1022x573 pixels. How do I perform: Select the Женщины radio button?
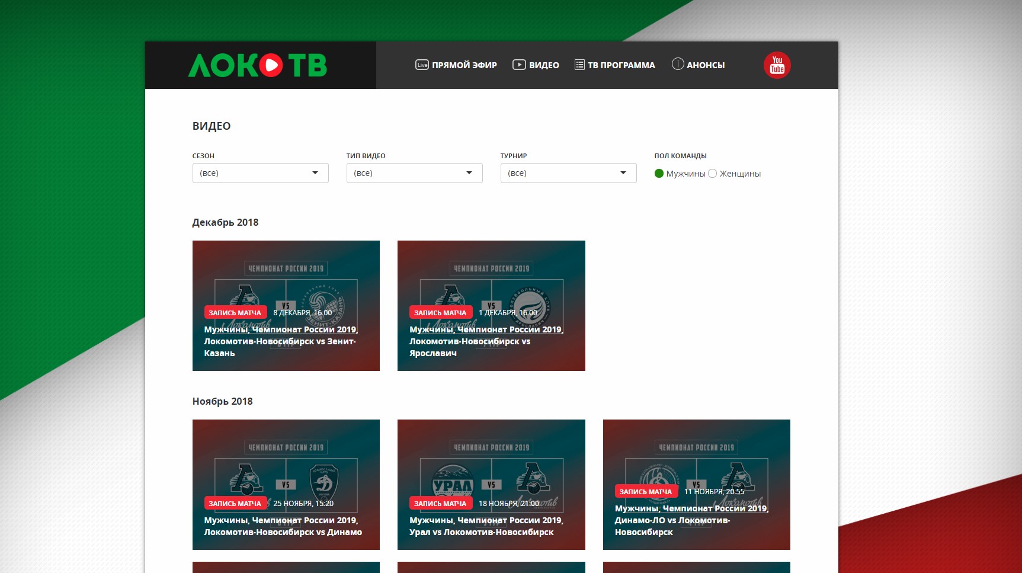pos(713,174)
